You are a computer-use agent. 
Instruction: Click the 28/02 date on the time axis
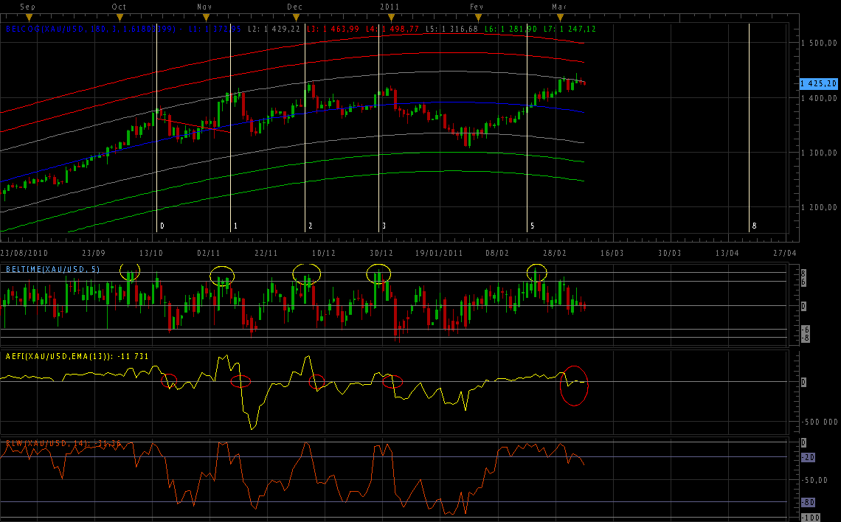[x=555, y=252]
